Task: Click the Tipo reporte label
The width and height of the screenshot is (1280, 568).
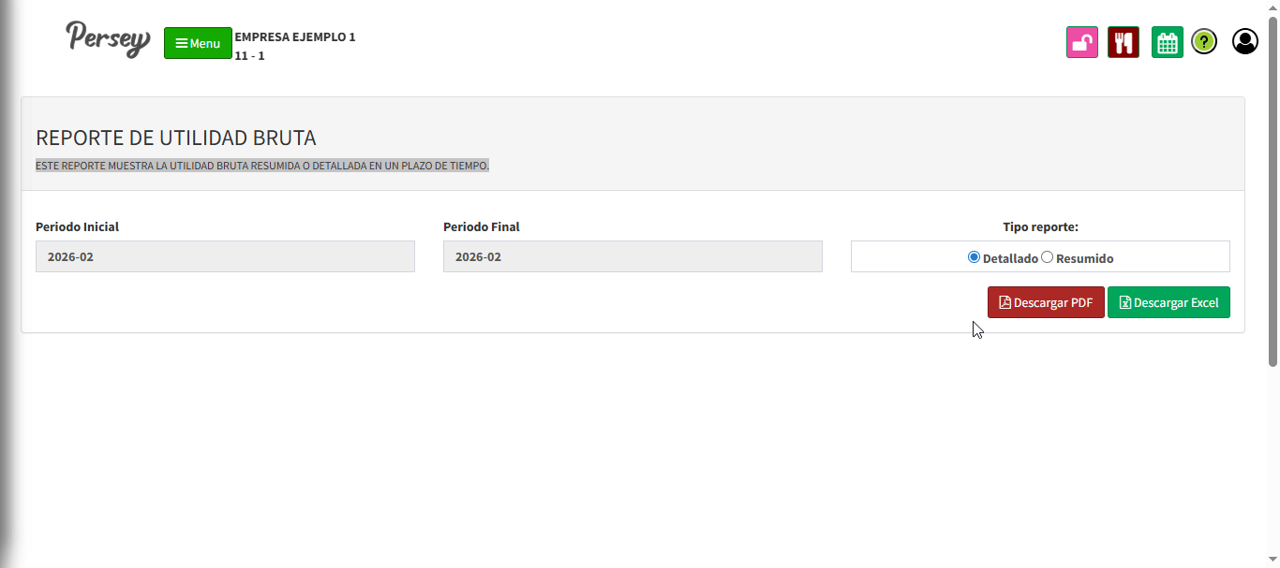Action: tap(1040, 226)
